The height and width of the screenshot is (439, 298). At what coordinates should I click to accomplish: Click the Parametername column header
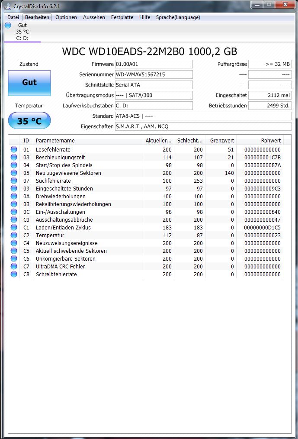88,141
